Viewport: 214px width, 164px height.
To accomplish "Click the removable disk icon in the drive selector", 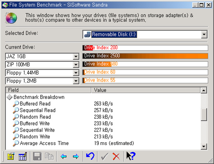I will point(87,34).
